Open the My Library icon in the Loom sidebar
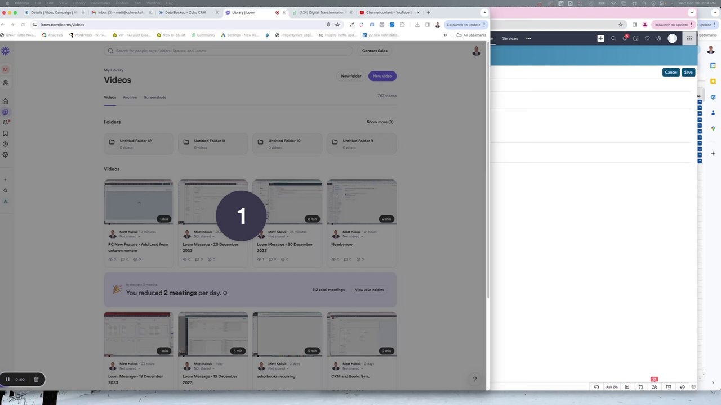 coord(6,112)
